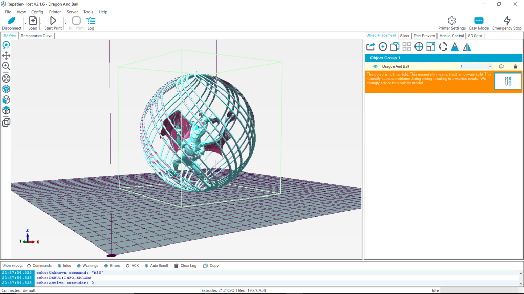Image resolution: width=524 pixels, height=294 pixels.
Task: Add a new object with the plus icon
Action: click(382, 46)
